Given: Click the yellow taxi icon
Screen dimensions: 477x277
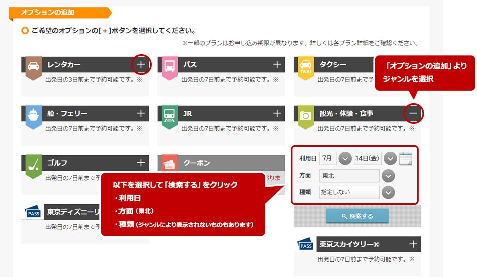Looking at the screenshot, I should tap(306, 66).
